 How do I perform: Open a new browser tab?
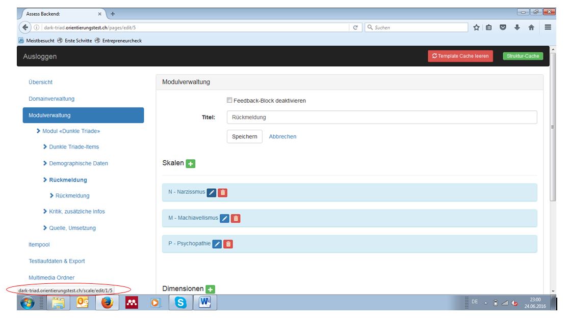pos(113,14)
